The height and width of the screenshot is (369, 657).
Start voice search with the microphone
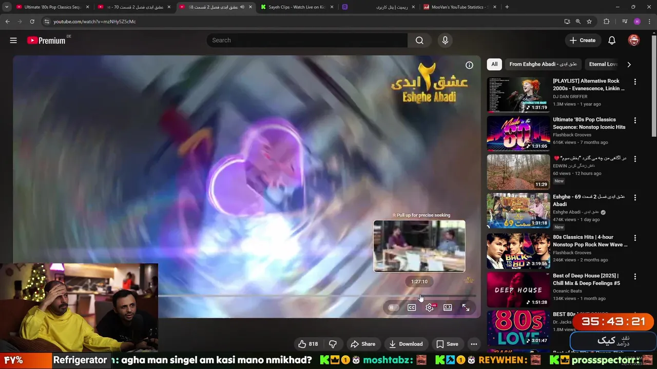[x=445, y=40]
